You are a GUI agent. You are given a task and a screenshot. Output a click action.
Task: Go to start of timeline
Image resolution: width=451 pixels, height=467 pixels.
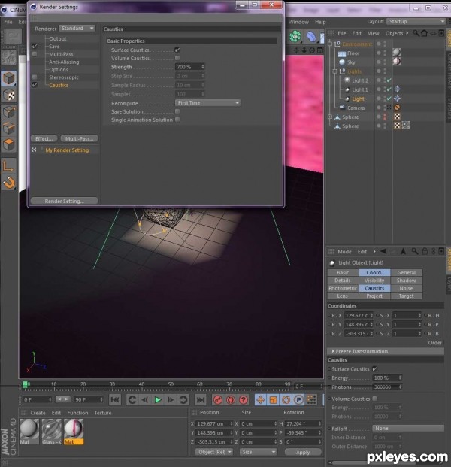tap(115, 399)
